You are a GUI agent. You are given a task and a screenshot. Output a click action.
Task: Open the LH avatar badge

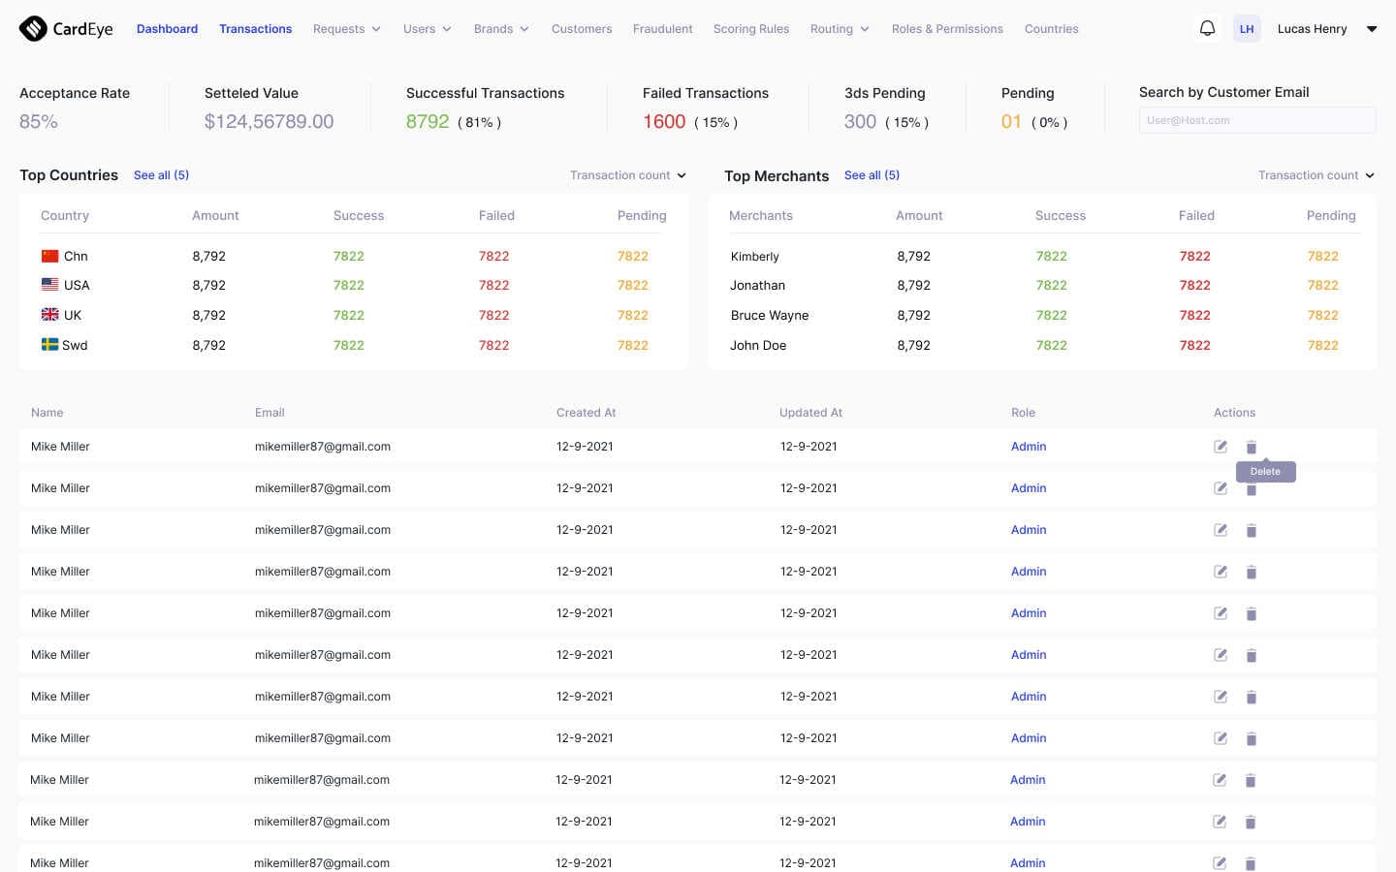tap(1247, 28)
